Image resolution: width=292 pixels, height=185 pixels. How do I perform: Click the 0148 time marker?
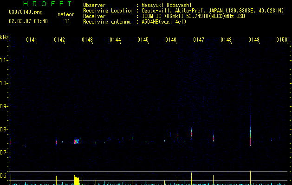226,40
